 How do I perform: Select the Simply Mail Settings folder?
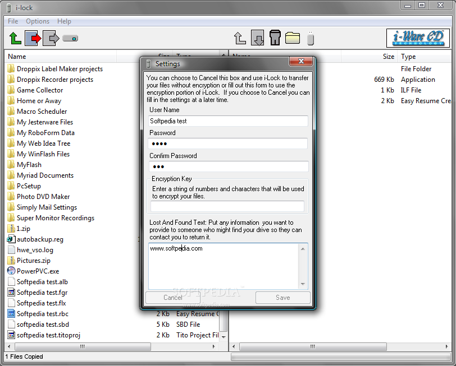click(x=47, y=207)
